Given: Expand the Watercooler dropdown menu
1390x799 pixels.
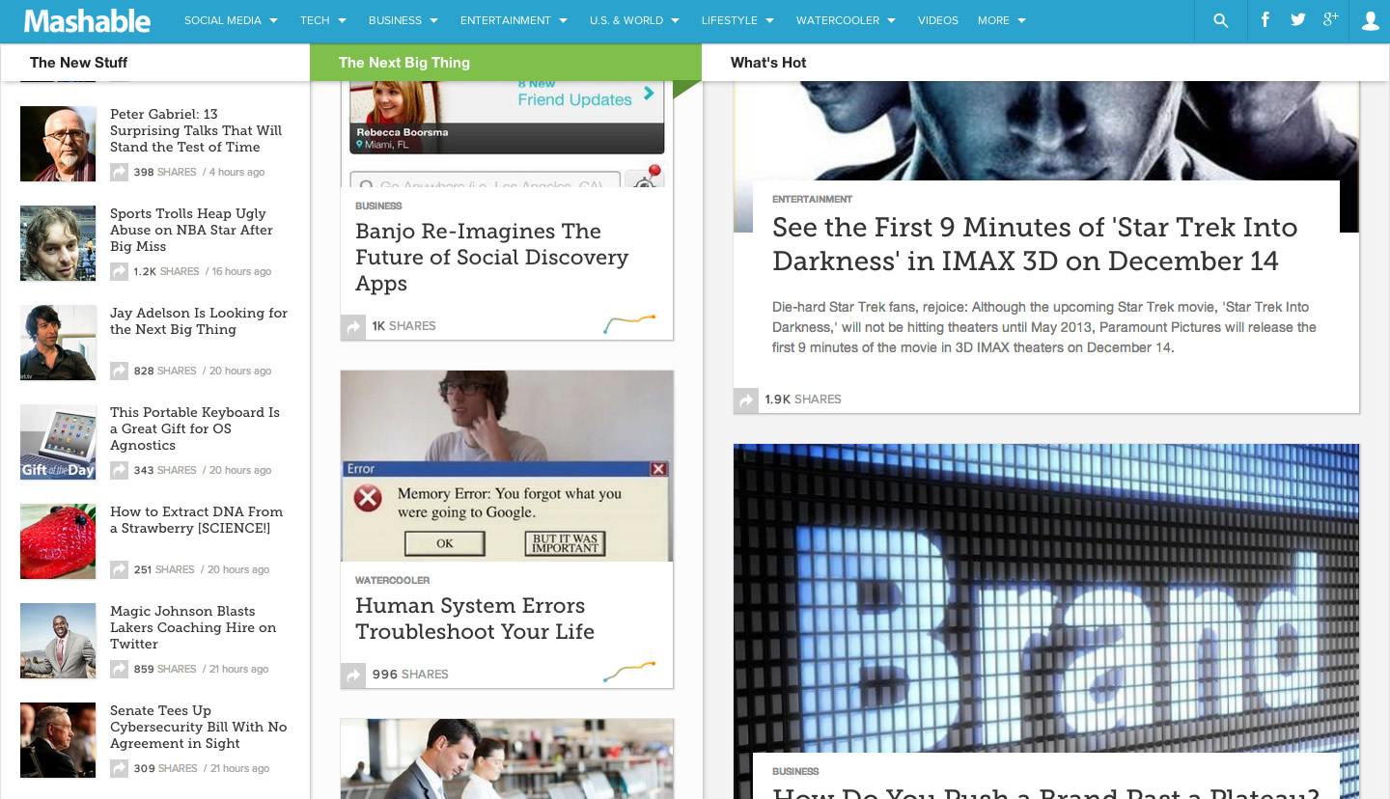Looking at the screenshot, I should click(846, 20).
